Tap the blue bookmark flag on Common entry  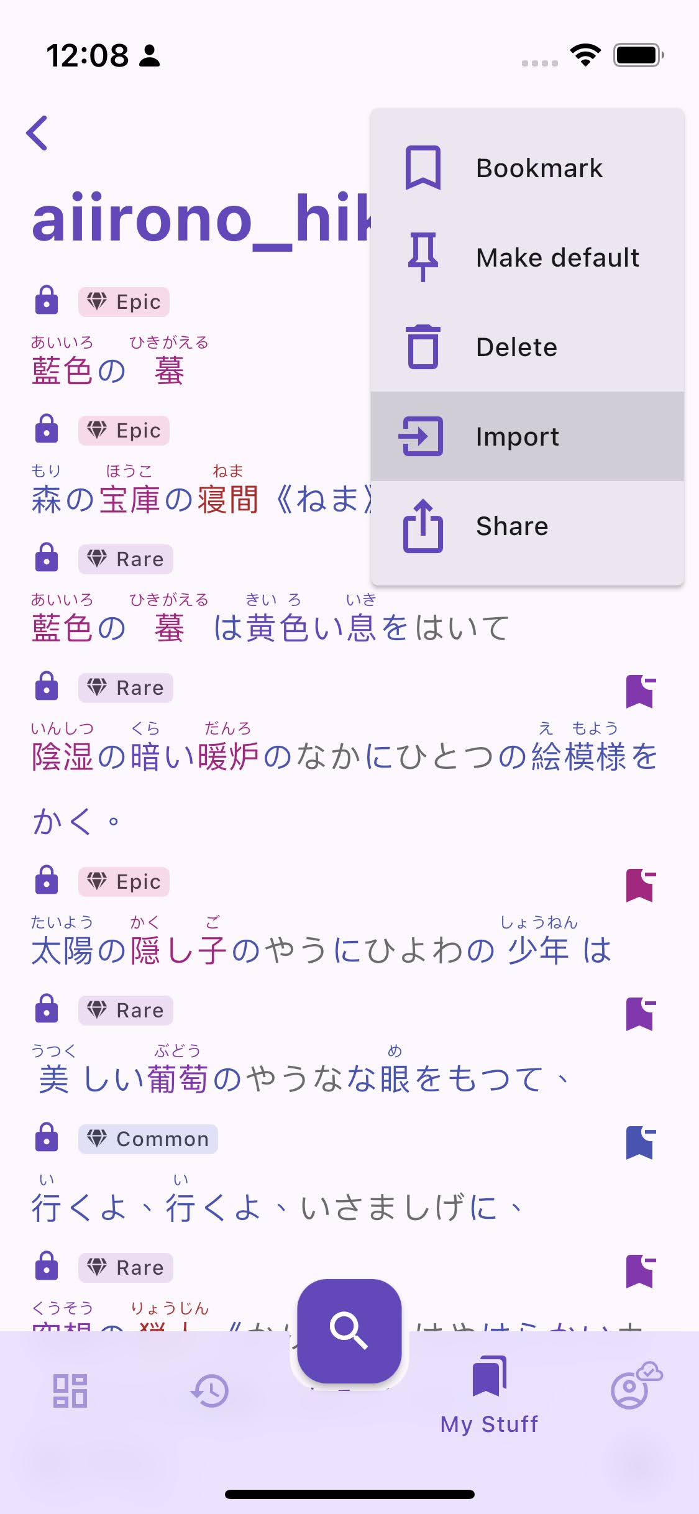coord(640,1143)
